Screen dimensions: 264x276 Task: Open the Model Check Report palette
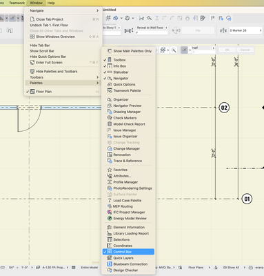[128, 124]
